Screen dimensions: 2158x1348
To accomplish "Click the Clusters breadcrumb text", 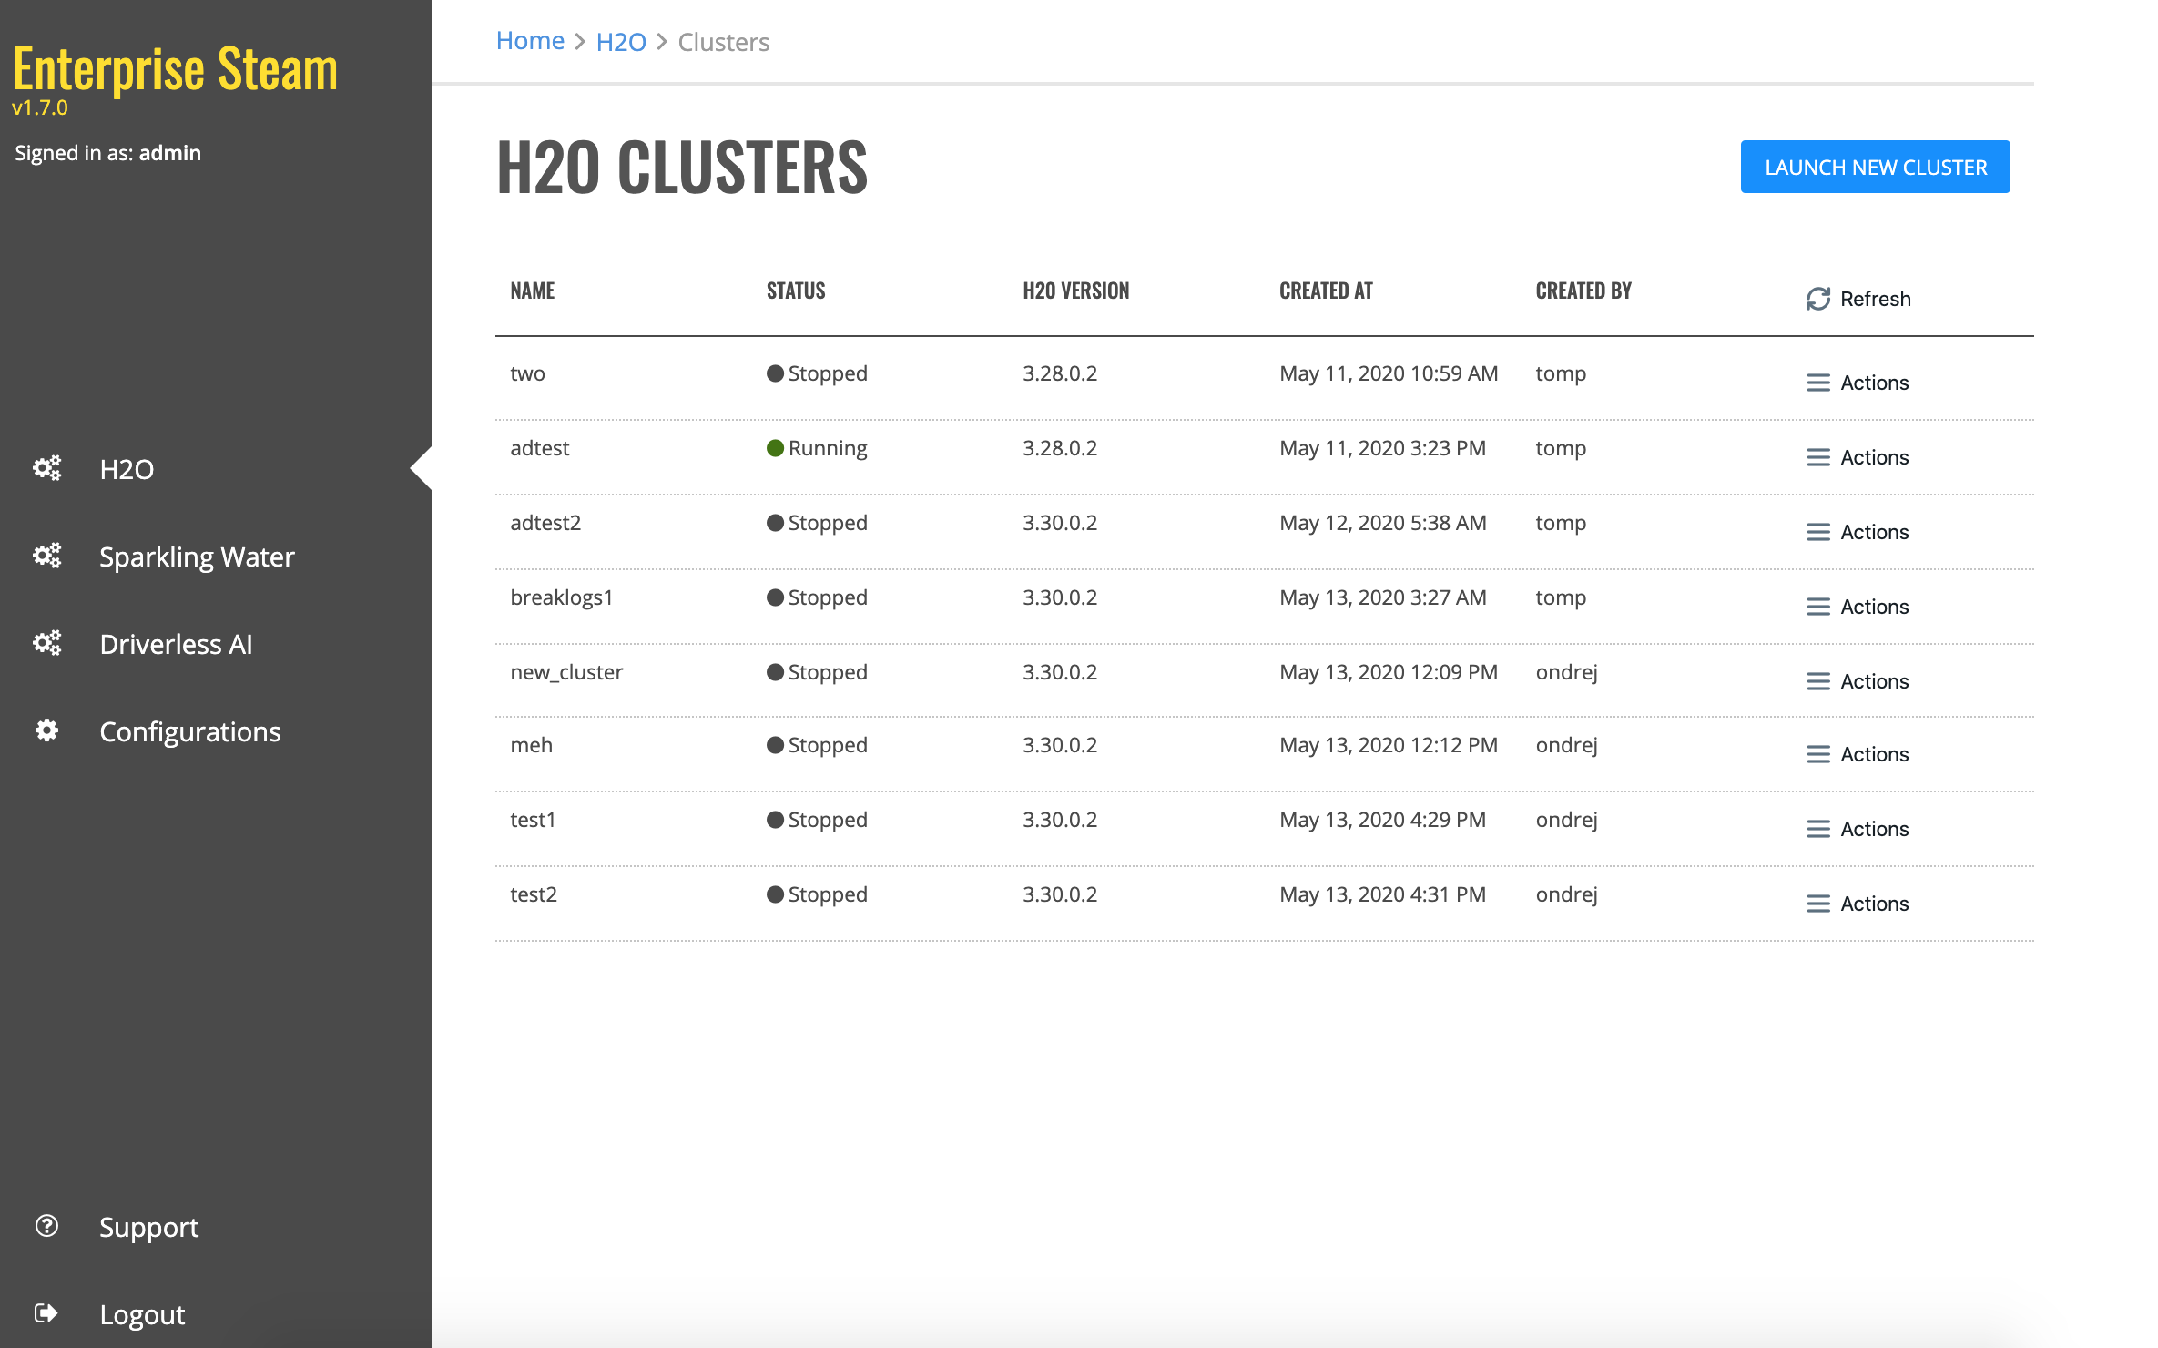I will point(724,42).
